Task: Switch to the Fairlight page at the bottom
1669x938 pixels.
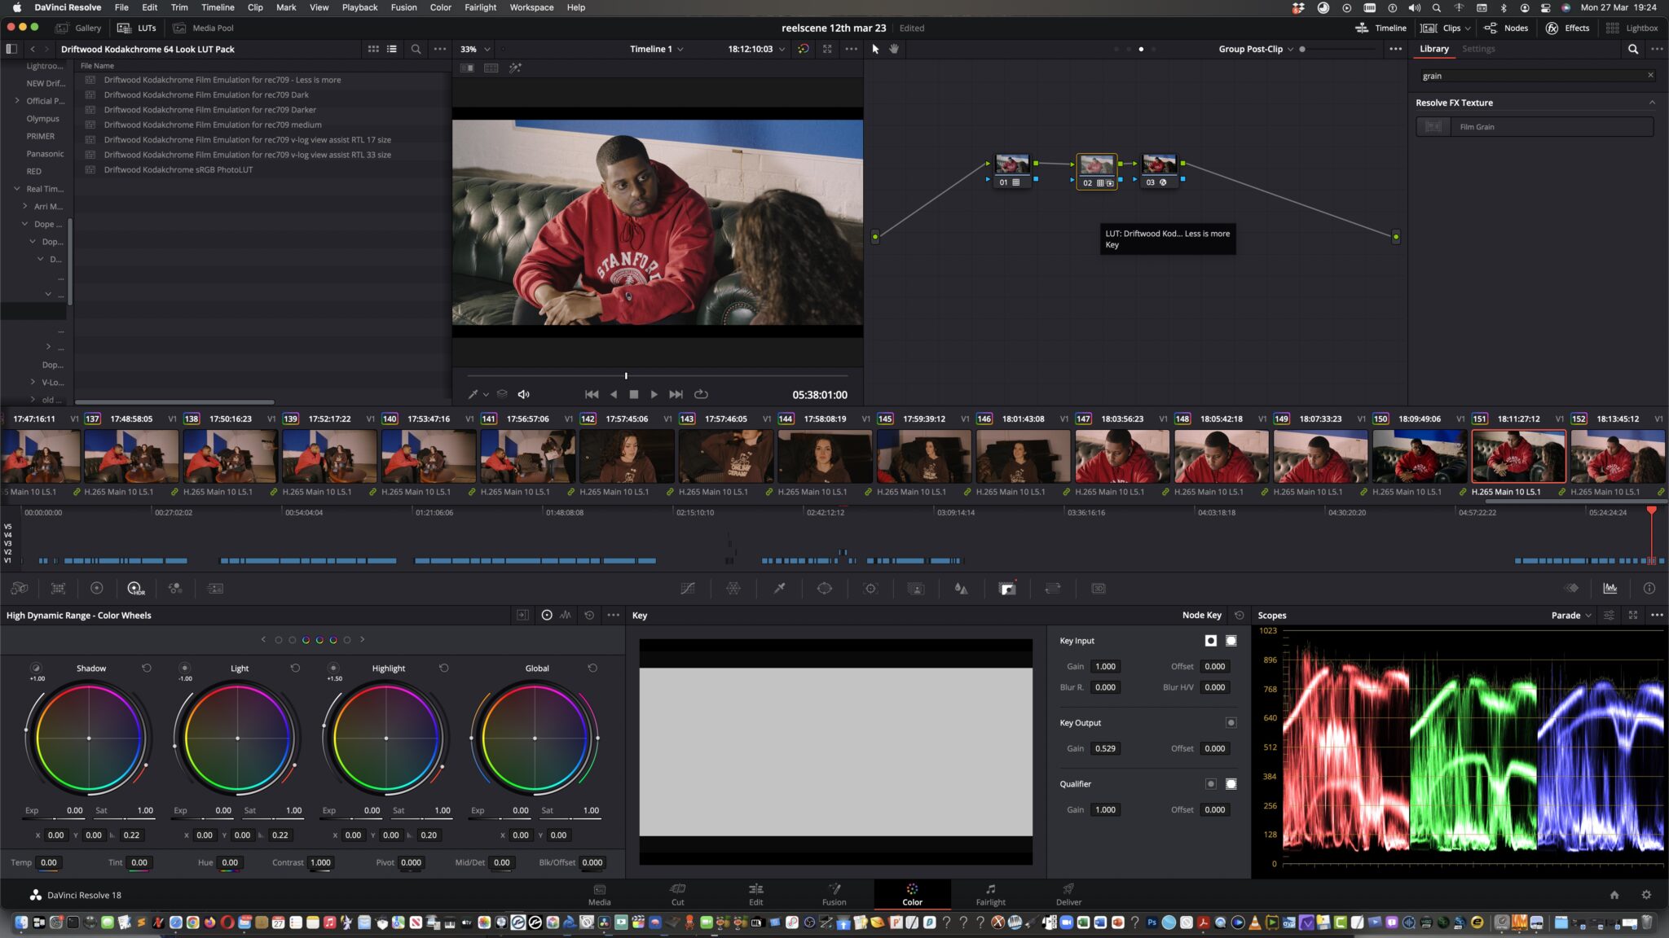Action: coord(991,894)
